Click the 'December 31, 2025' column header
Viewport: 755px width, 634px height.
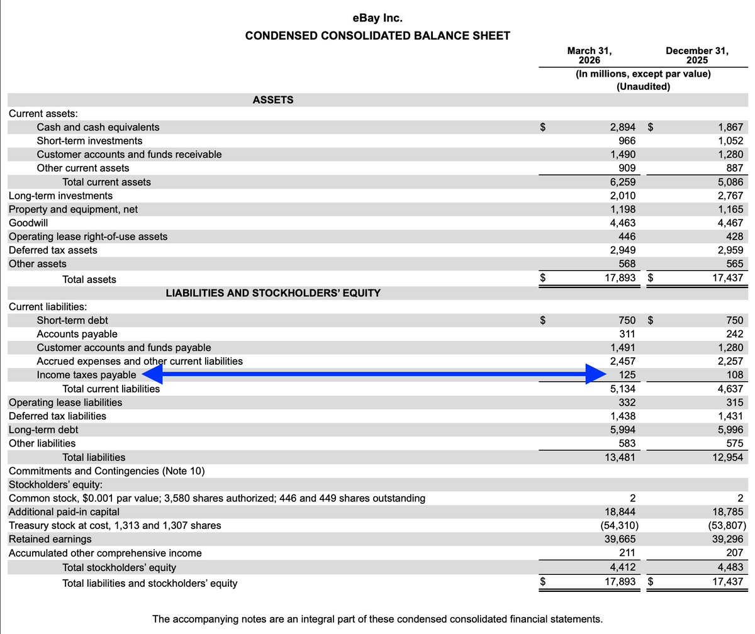click(x=697, y=56)
